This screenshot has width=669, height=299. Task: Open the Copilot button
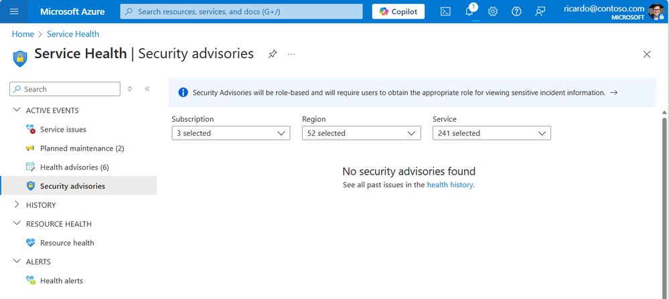(x=398, y=11)
